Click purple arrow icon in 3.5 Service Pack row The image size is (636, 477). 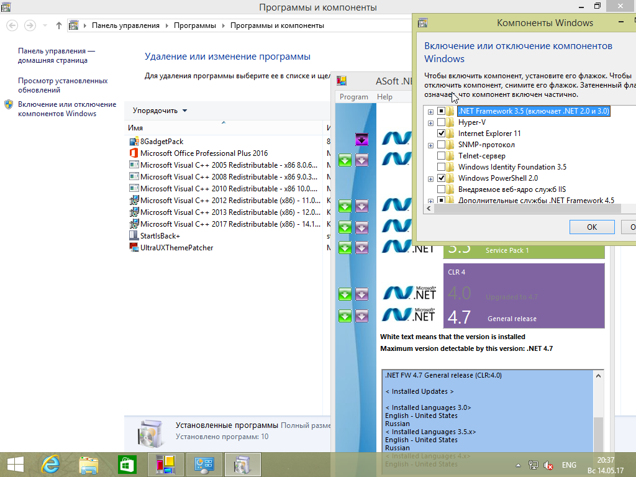[362, 247]
